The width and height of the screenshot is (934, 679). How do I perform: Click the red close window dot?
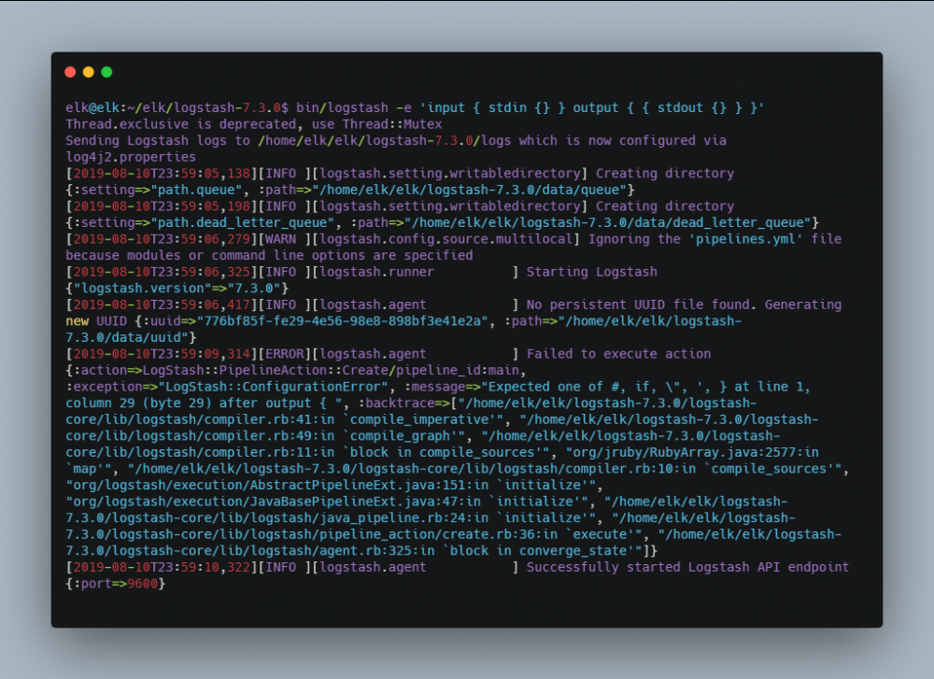[x=70, y=72]
